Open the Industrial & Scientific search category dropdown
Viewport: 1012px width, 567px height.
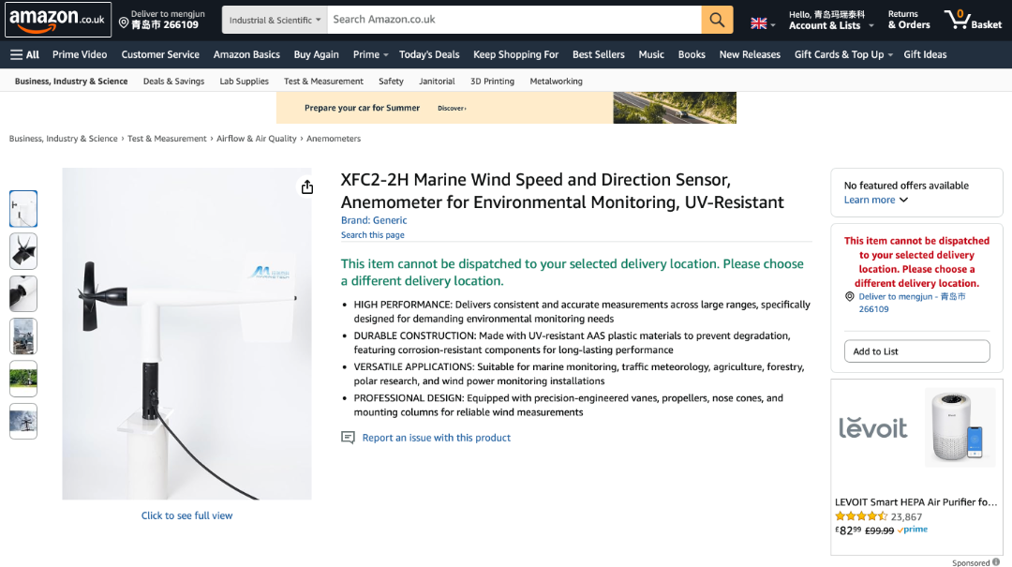pos(275,20)
